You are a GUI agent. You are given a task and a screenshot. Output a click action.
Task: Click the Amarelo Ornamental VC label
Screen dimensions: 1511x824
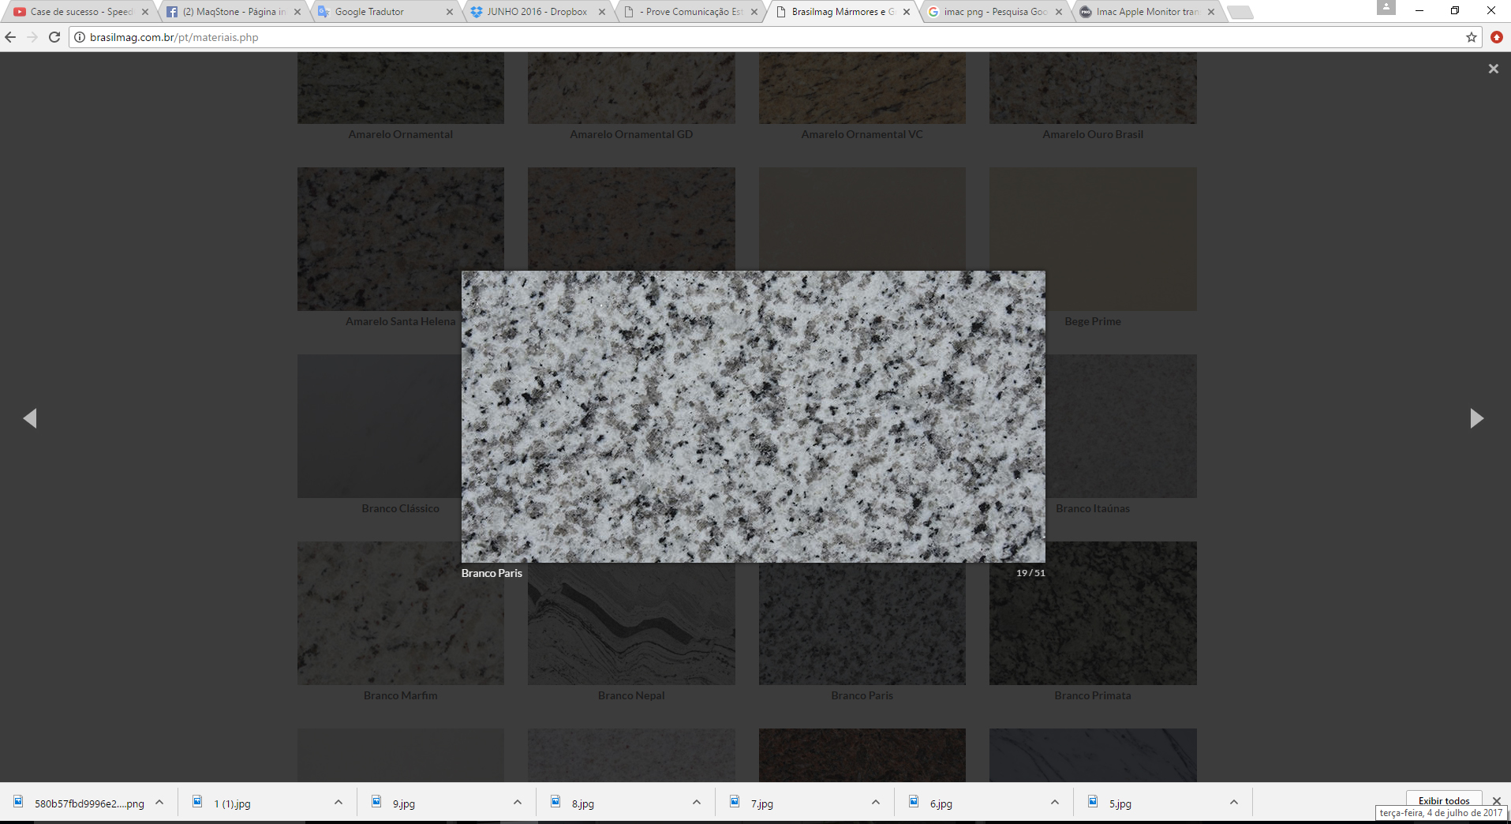[862, 134]
